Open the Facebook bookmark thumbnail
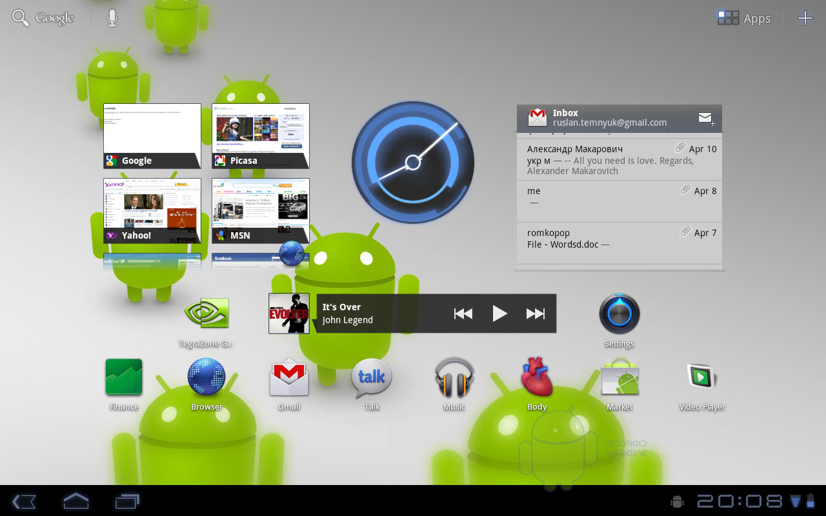This screenshot has height=516, width=826. [261, 261]
